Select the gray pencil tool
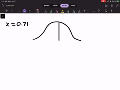This screenshot has height=90, width=120. 79,11
